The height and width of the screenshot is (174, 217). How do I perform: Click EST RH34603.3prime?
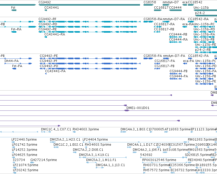(86, 129)
